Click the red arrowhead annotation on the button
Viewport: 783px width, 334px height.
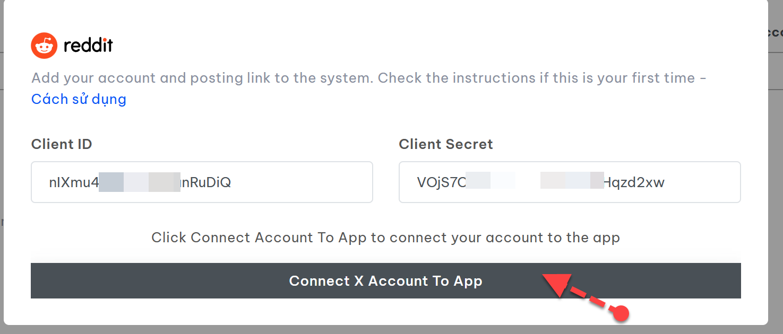pos(555,285)
